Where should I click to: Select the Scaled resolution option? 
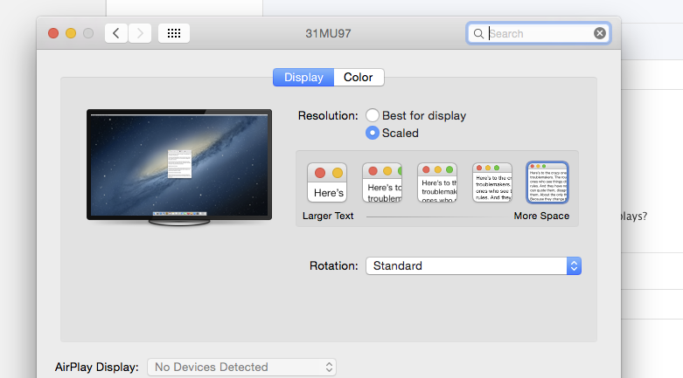[x=373, y=133]
